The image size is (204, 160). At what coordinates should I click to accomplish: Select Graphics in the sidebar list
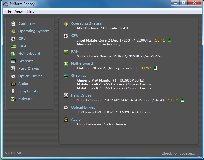(x=26, y=61)
